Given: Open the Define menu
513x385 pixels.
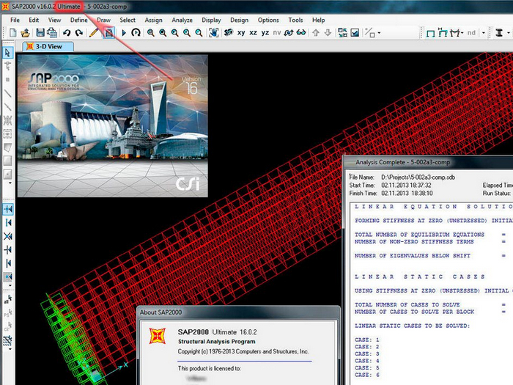Looking at the screenshot, I should coord(79,20).
